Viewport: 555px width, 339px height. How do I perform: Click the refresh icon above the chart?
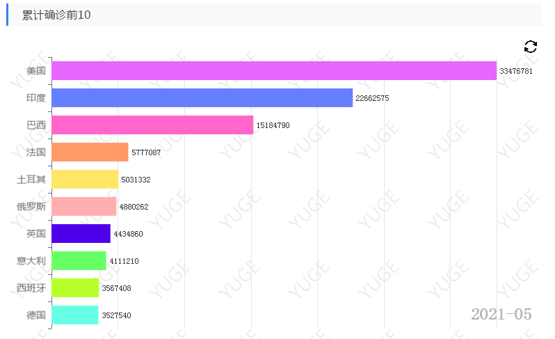[x=530, y=47]
